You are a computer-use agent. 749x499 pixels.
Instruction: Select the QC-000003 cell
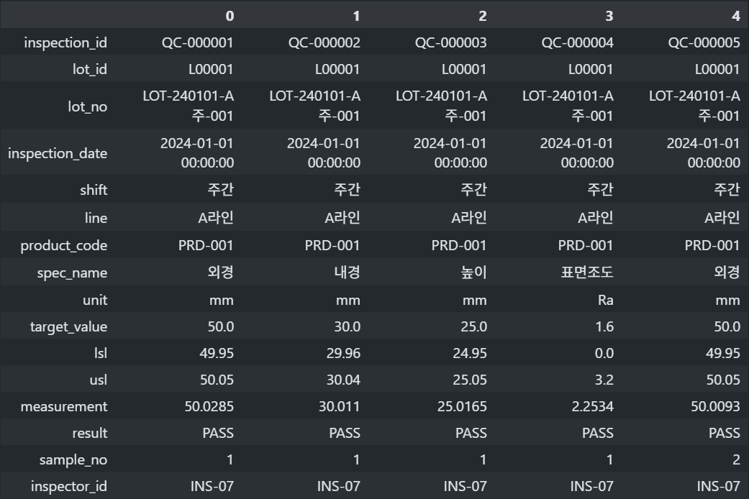coord(450,42)
